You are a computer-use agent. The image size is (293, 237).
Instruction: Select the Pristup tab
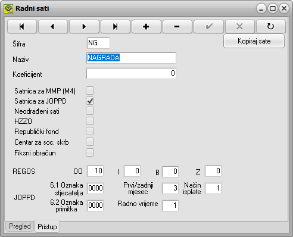[47, 226]
